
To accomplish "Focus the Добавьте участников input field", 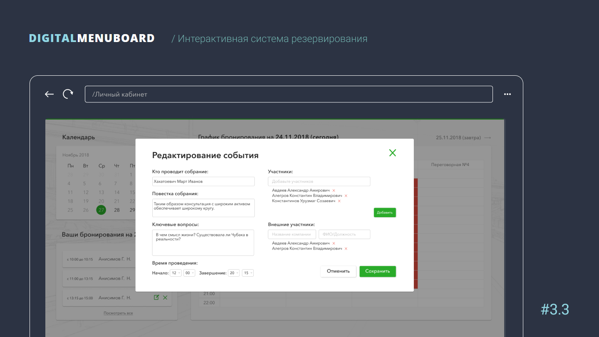I will 319,181.
